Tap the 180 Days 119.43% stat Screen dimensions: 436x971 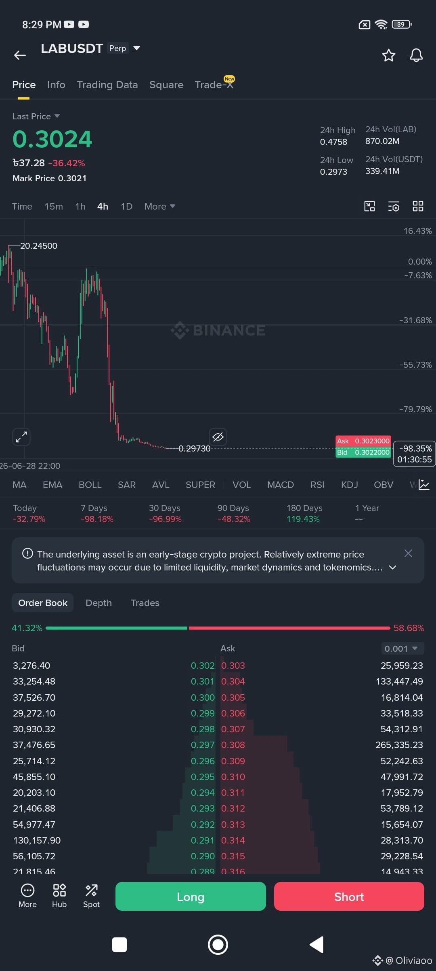tap(304, 513)
